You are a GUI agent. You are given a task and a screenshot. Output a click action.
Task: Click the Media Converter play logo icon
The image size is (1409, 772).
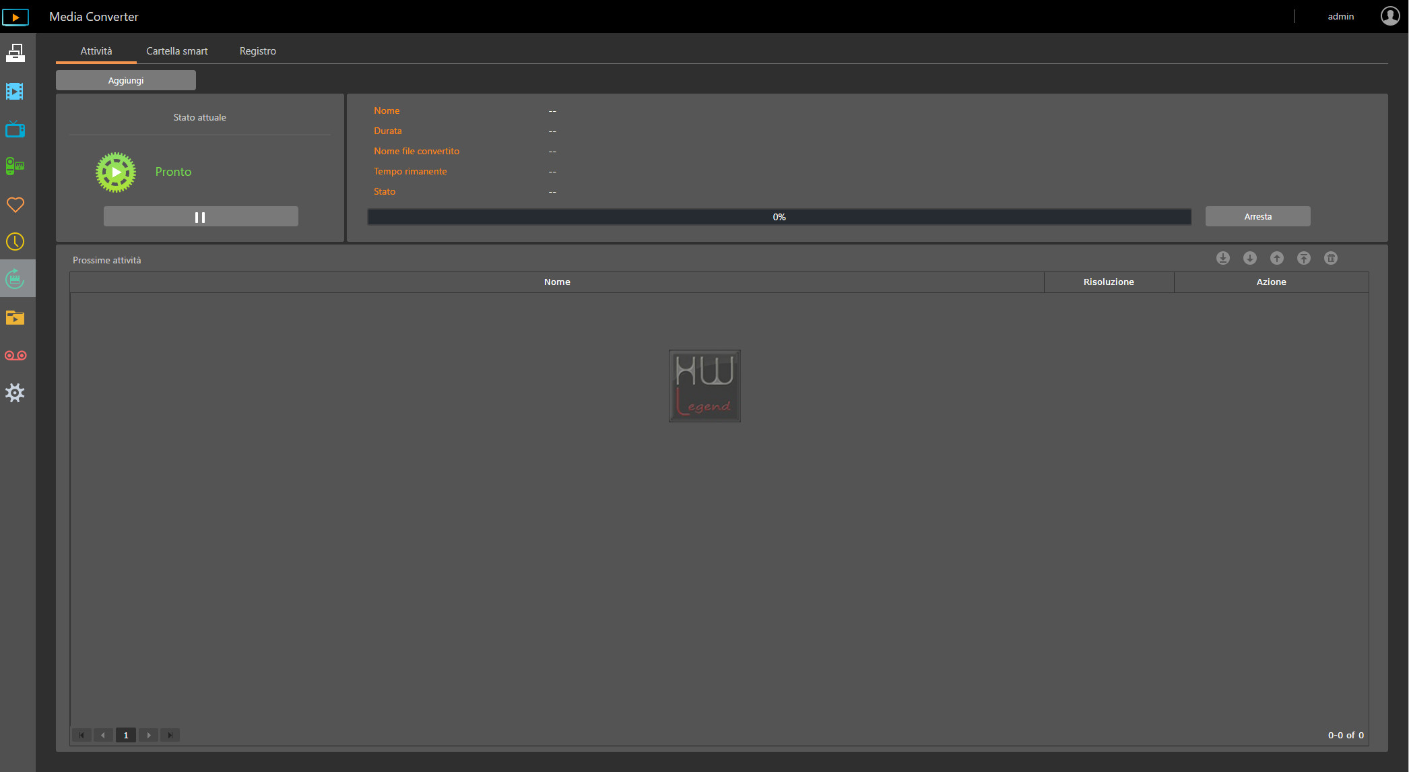point(15,17)
